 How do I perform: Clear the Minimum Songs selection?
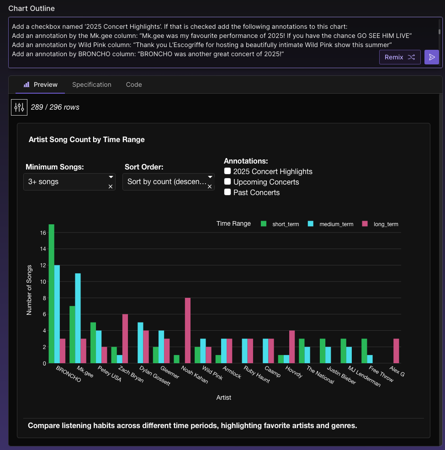[x=111, y=186]
